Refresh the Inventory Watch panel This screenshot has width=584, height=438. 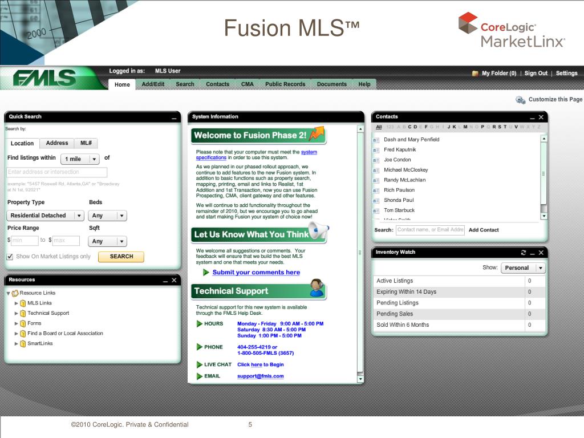coord(524,253)
